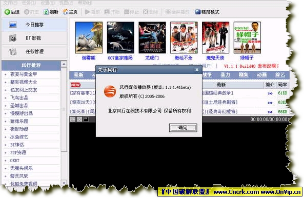Screen dimensions: 304x198
Task: Click 确定 in 关于风行 dialog
Action: tap(183, 128)
